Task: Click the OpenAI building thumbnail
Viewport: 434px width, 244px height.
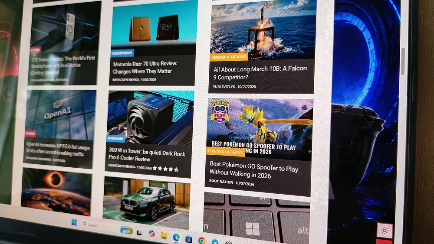Action: [60, 115]
